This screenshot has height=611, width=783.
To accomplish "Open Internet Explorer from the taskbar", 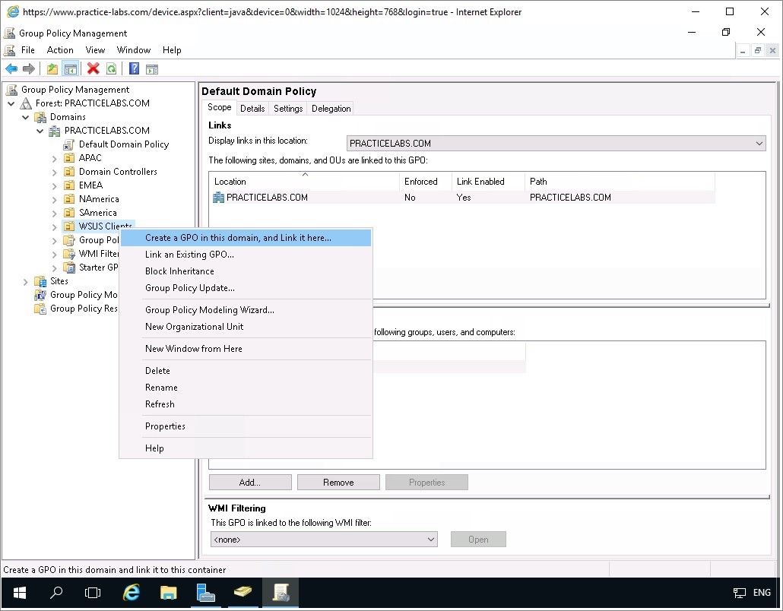I will coord(132,592).
